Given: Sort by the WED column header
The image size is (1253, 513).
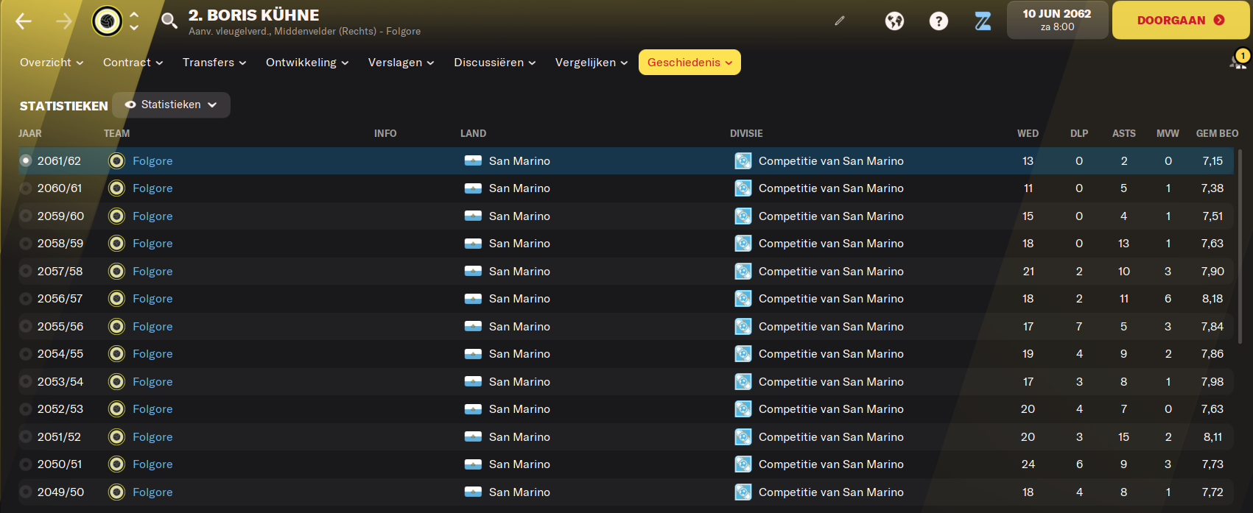Looking at the screenshot, I should click(x=1028, y=133).
